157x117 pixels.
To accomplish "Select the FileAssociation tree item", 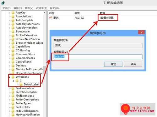I will (x=25, y=88).
